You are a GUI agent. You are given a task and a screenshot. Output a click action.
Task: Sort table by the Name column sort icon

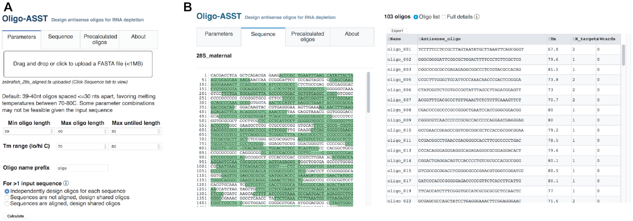[x=389, y=39]
